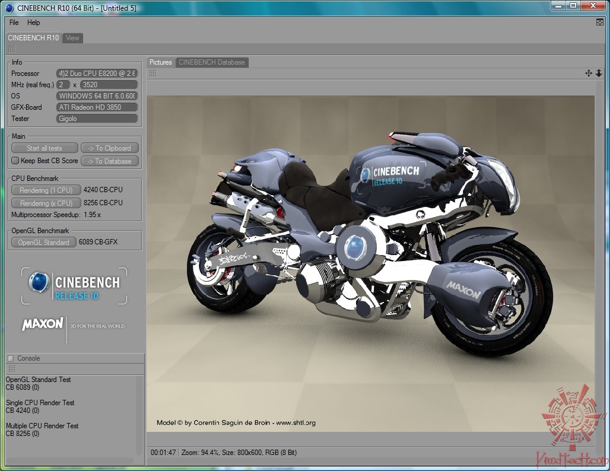Select the CINEBENCH R10 tab

click(x=33, y=38)
